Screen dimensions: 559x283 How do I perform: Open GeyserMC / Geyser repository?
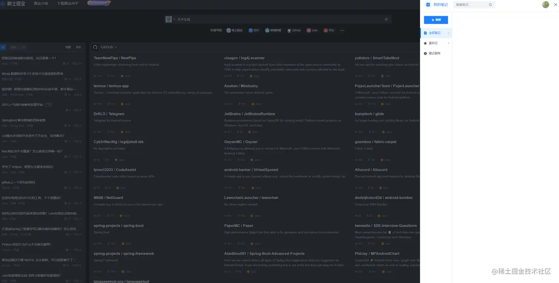coord(241,142)
